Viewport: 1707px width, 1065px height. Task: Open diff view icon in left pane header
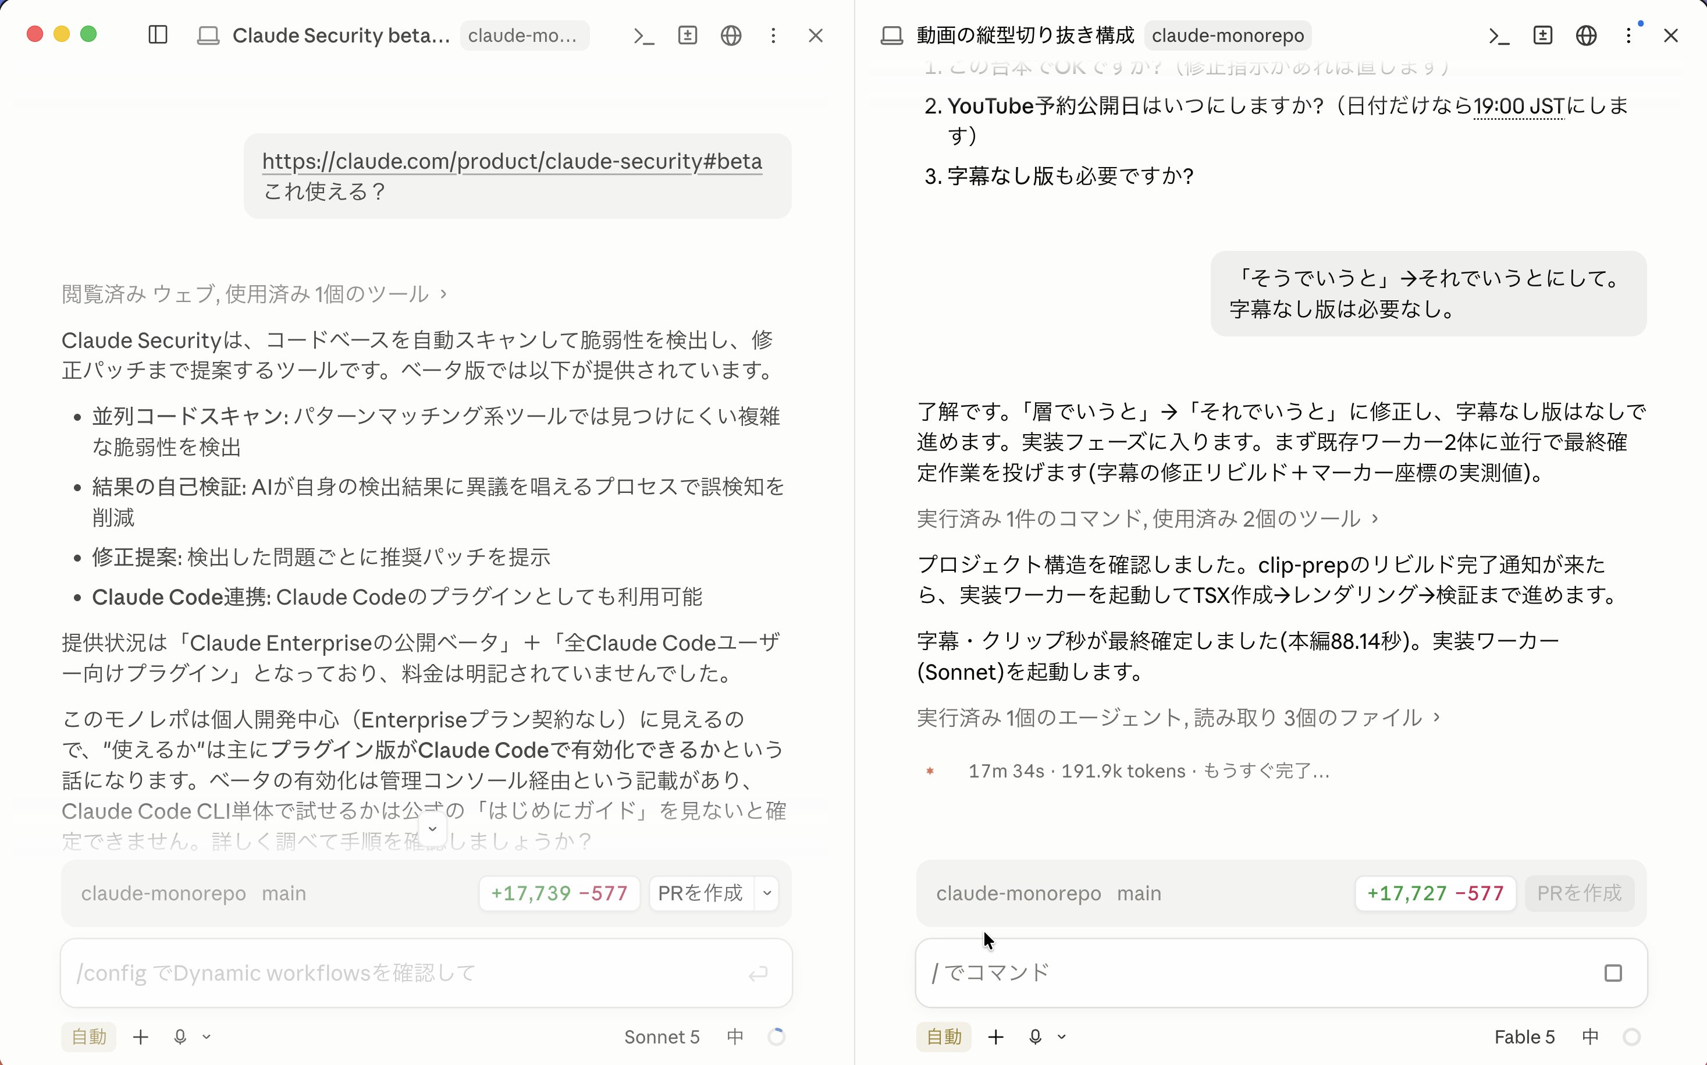(x=687, y=35)
